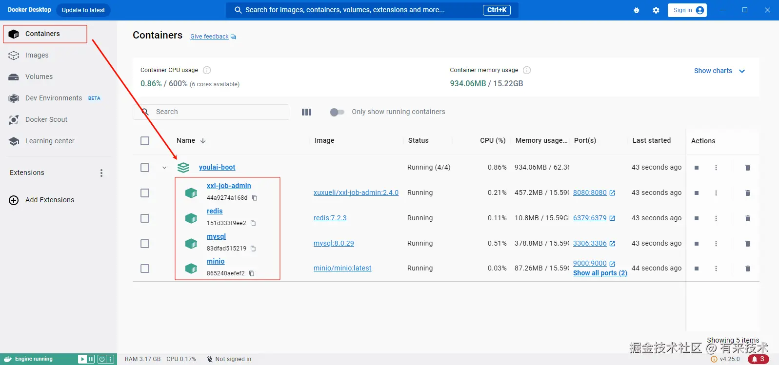
Task: Stop the redis container
Action: (697, 218)
